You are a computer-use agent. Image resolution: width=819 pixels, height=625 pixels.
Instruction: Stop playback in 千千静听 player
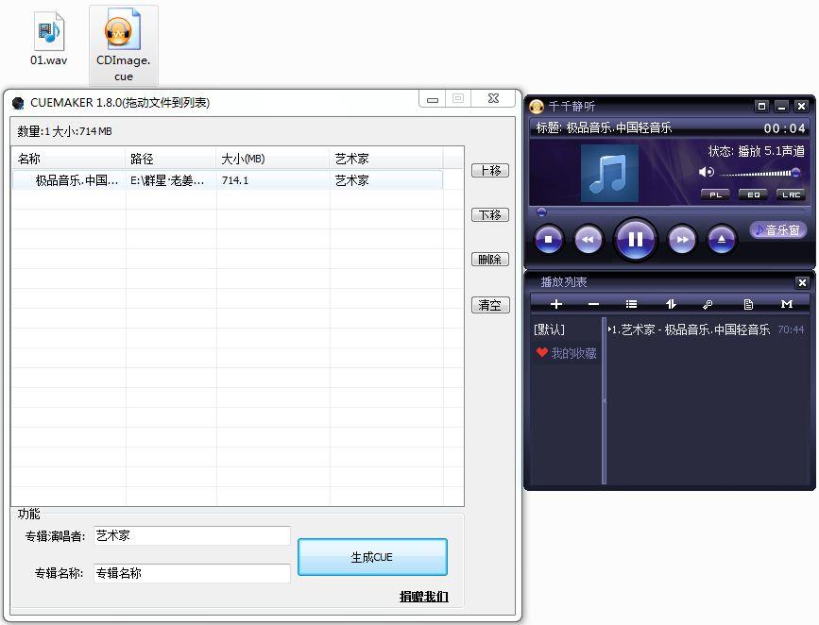click(x=549, y=240)
